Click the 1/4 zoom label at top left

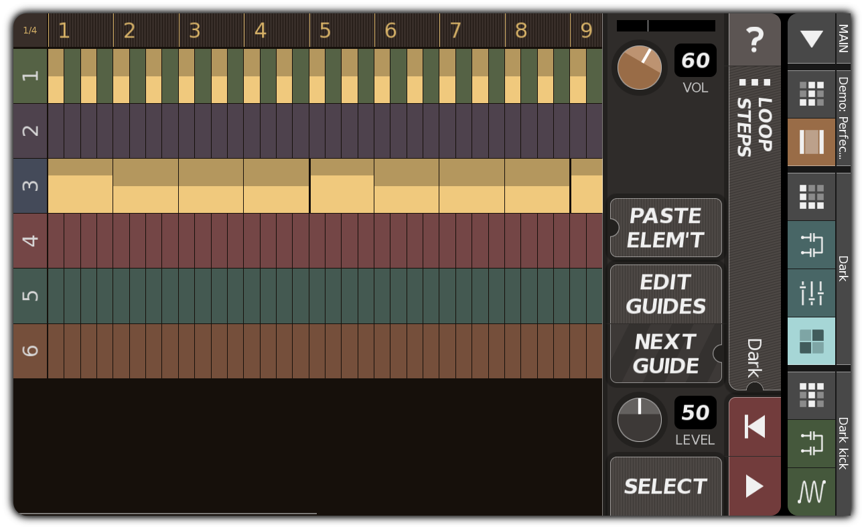29,29
